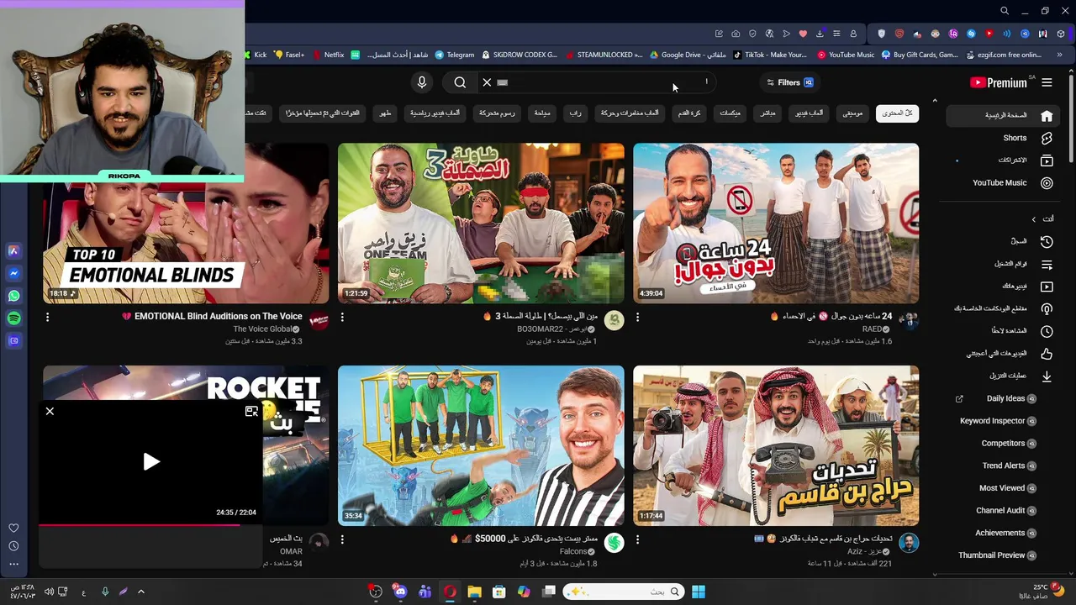Screen dimensions: 1076x605
Task: Click the miniplayer red progress bar
Action: tap(139, 525)
